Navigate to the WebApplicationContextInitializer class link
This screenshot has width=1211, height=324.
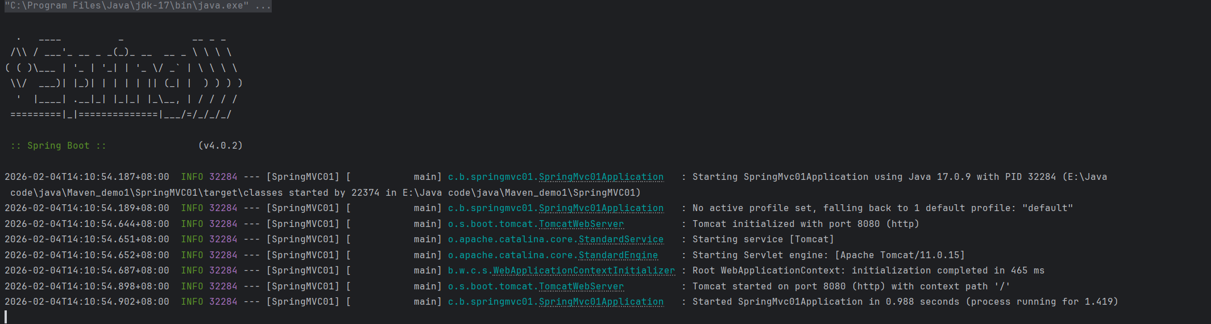tap(584, 271)
